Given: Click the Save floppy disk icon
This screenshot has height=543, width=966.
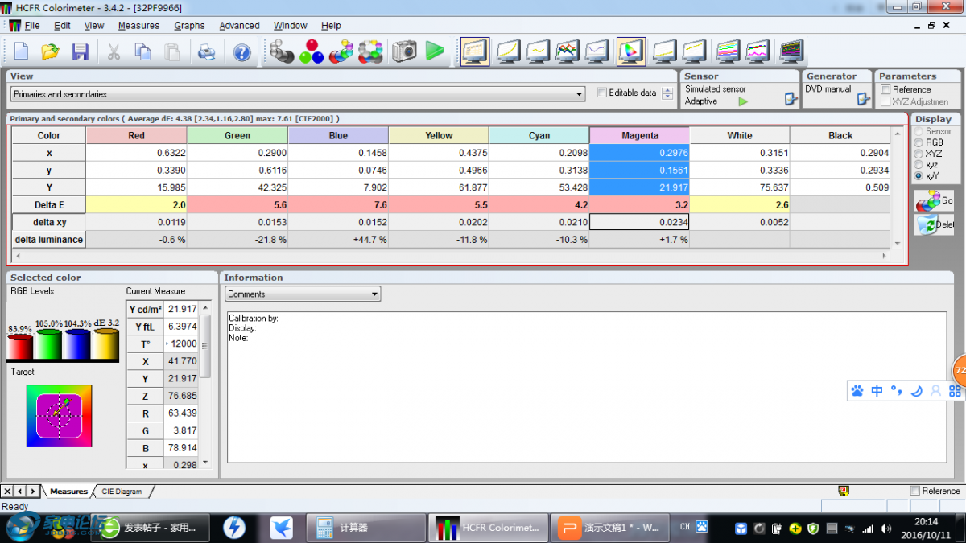Looking at the screenshot, I should (x=80, y=52).
